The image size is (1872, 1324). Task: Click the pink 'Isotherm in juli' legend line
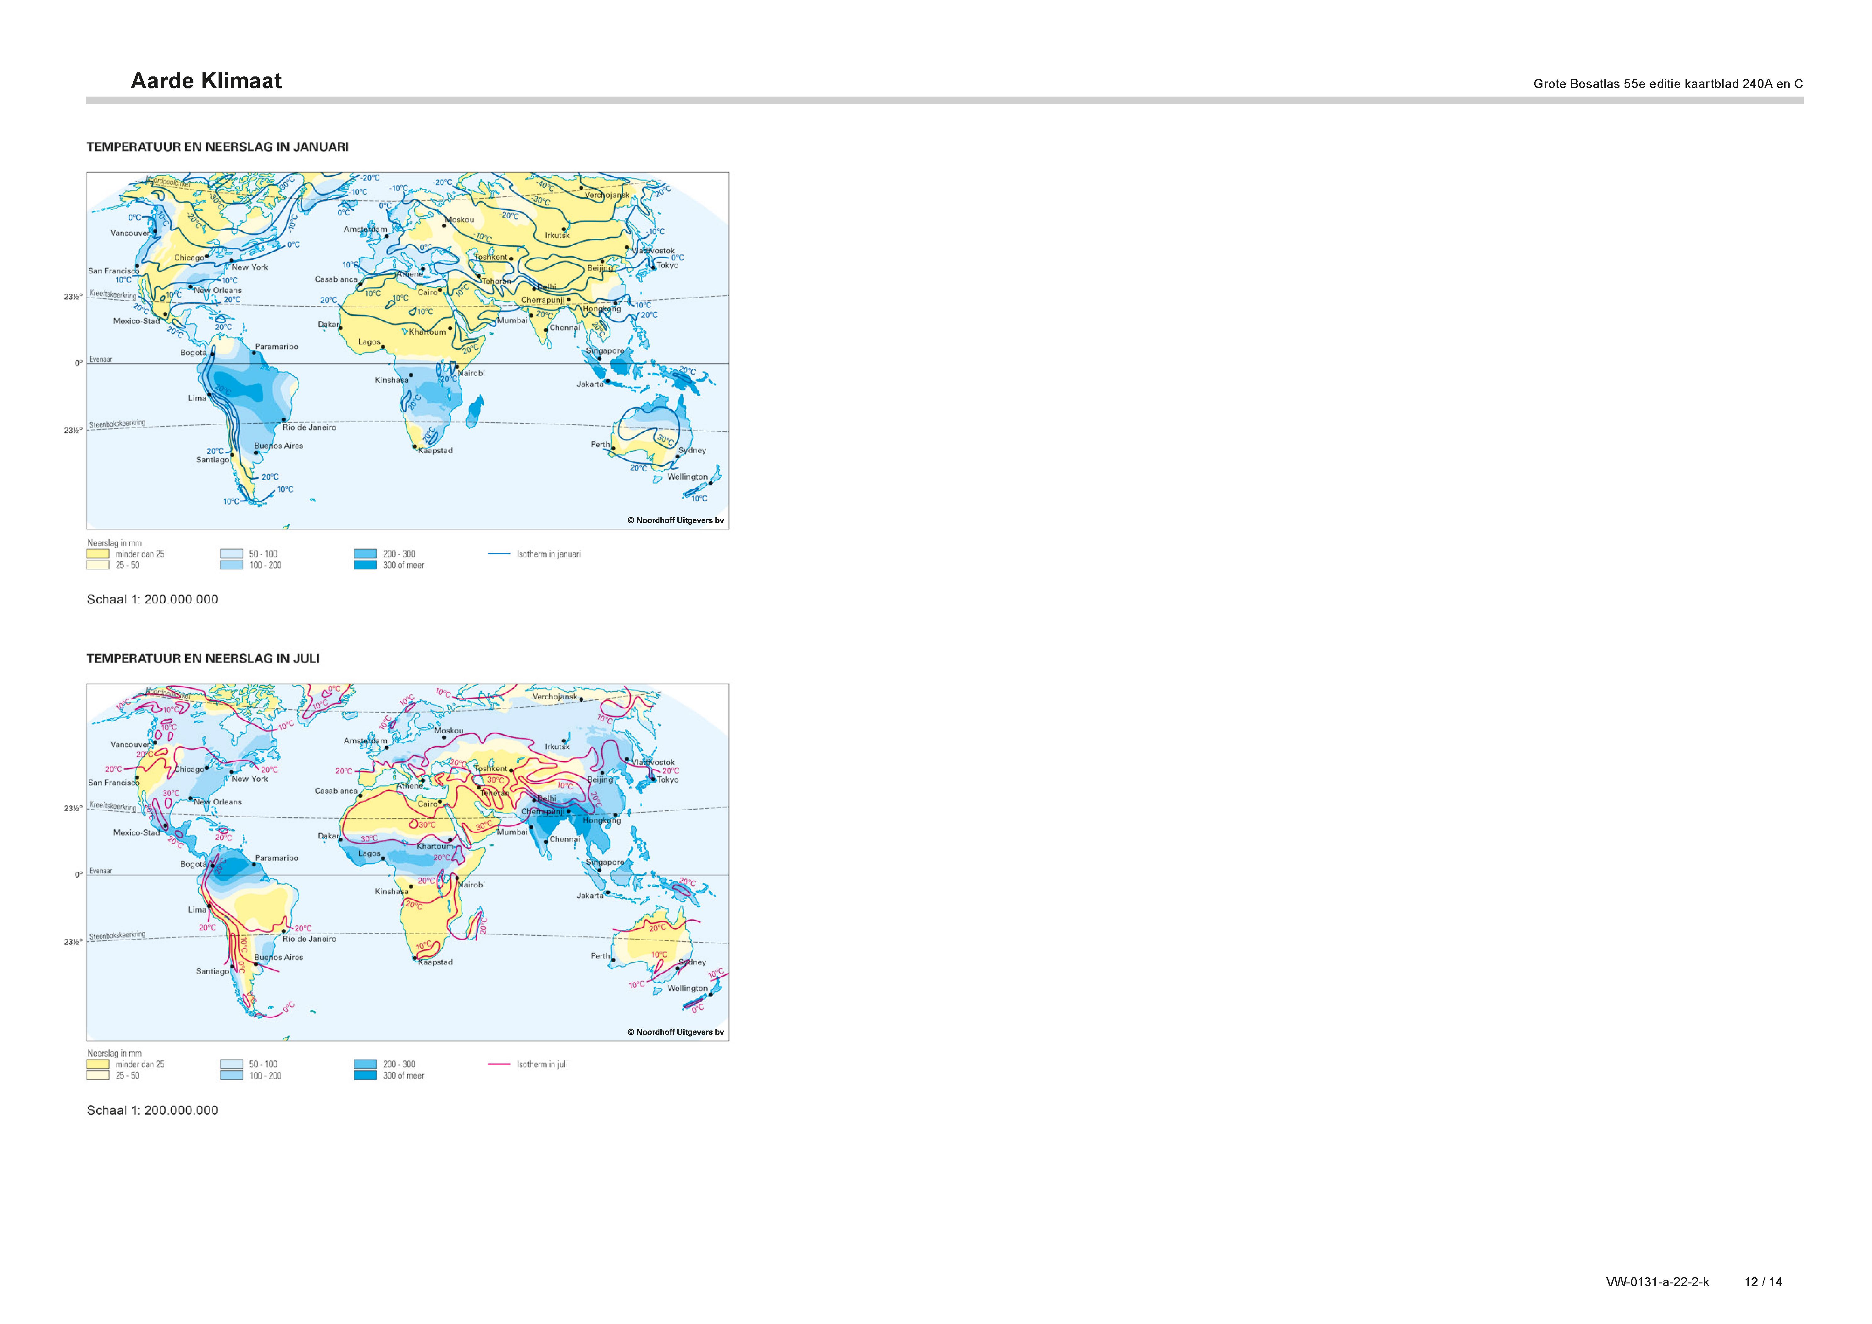point(499,1064)
